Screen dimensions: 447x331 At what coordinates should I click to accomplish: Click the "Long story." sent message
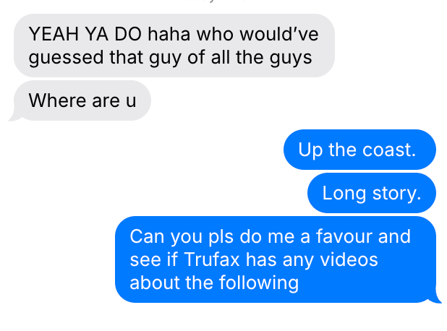tap(372, 193)
